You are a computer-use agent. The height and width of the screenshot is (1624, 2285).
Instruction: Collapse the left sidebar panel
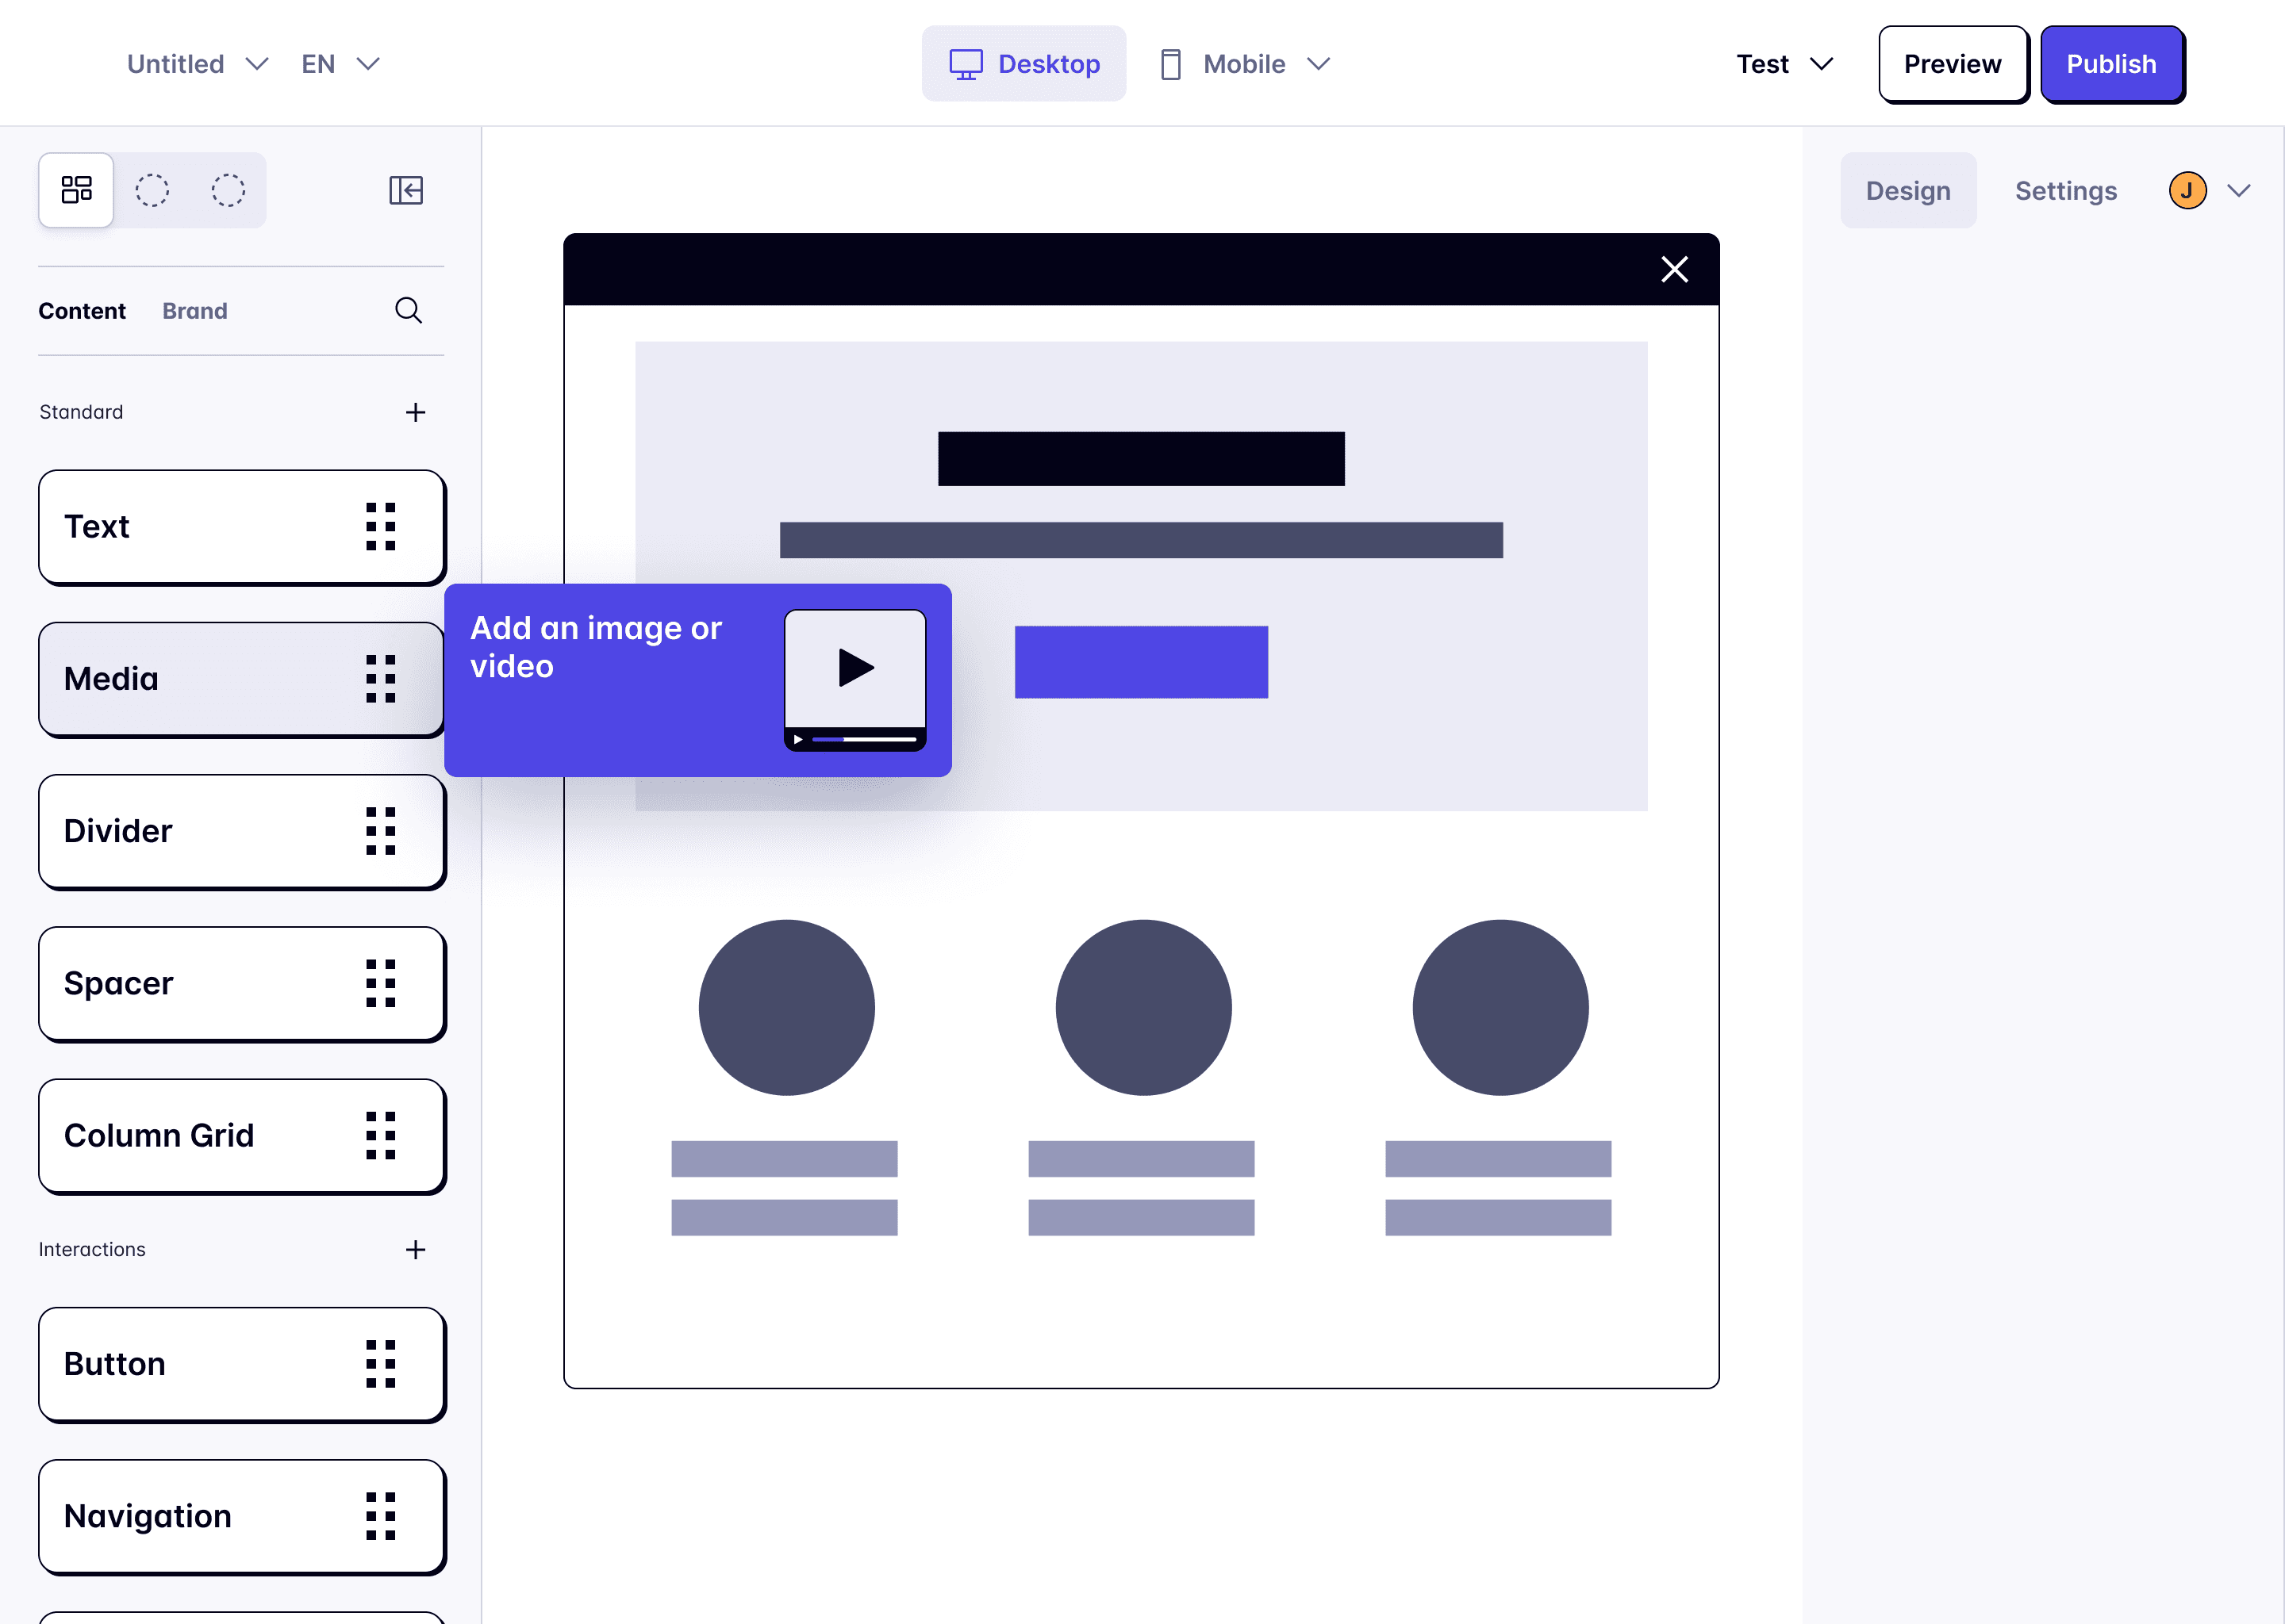tap(406, 190)
